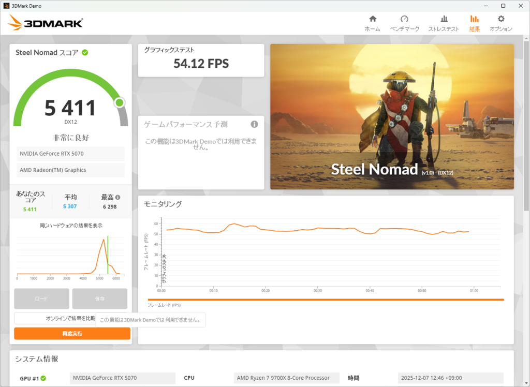This screenshot has height=387, width=530.
Task: Click the モニタリング heading
Action: click(x=163, y=204)
